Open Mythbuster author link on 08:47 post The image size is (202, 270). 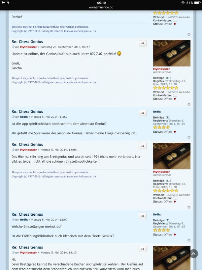pos(29,47)
